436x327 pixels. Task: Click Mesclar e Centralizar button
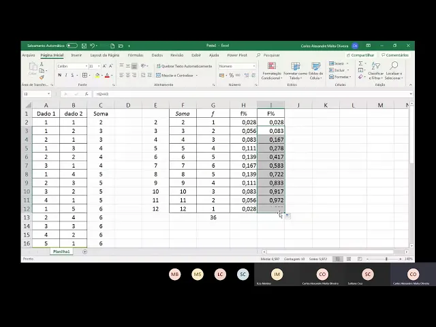coord(174,76)
